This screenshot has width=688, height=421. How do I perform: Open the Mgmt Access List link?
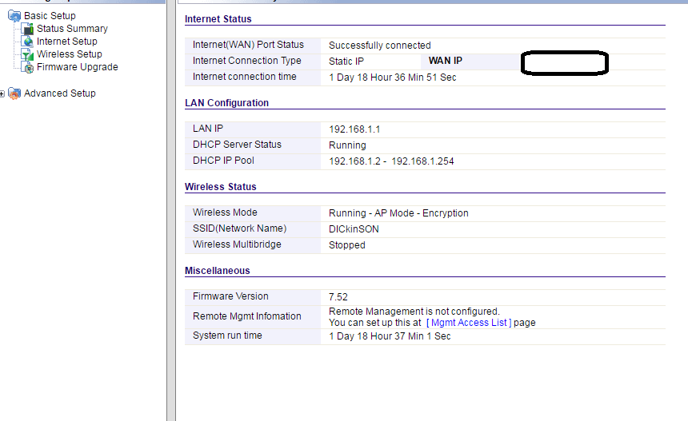[468, 323]
